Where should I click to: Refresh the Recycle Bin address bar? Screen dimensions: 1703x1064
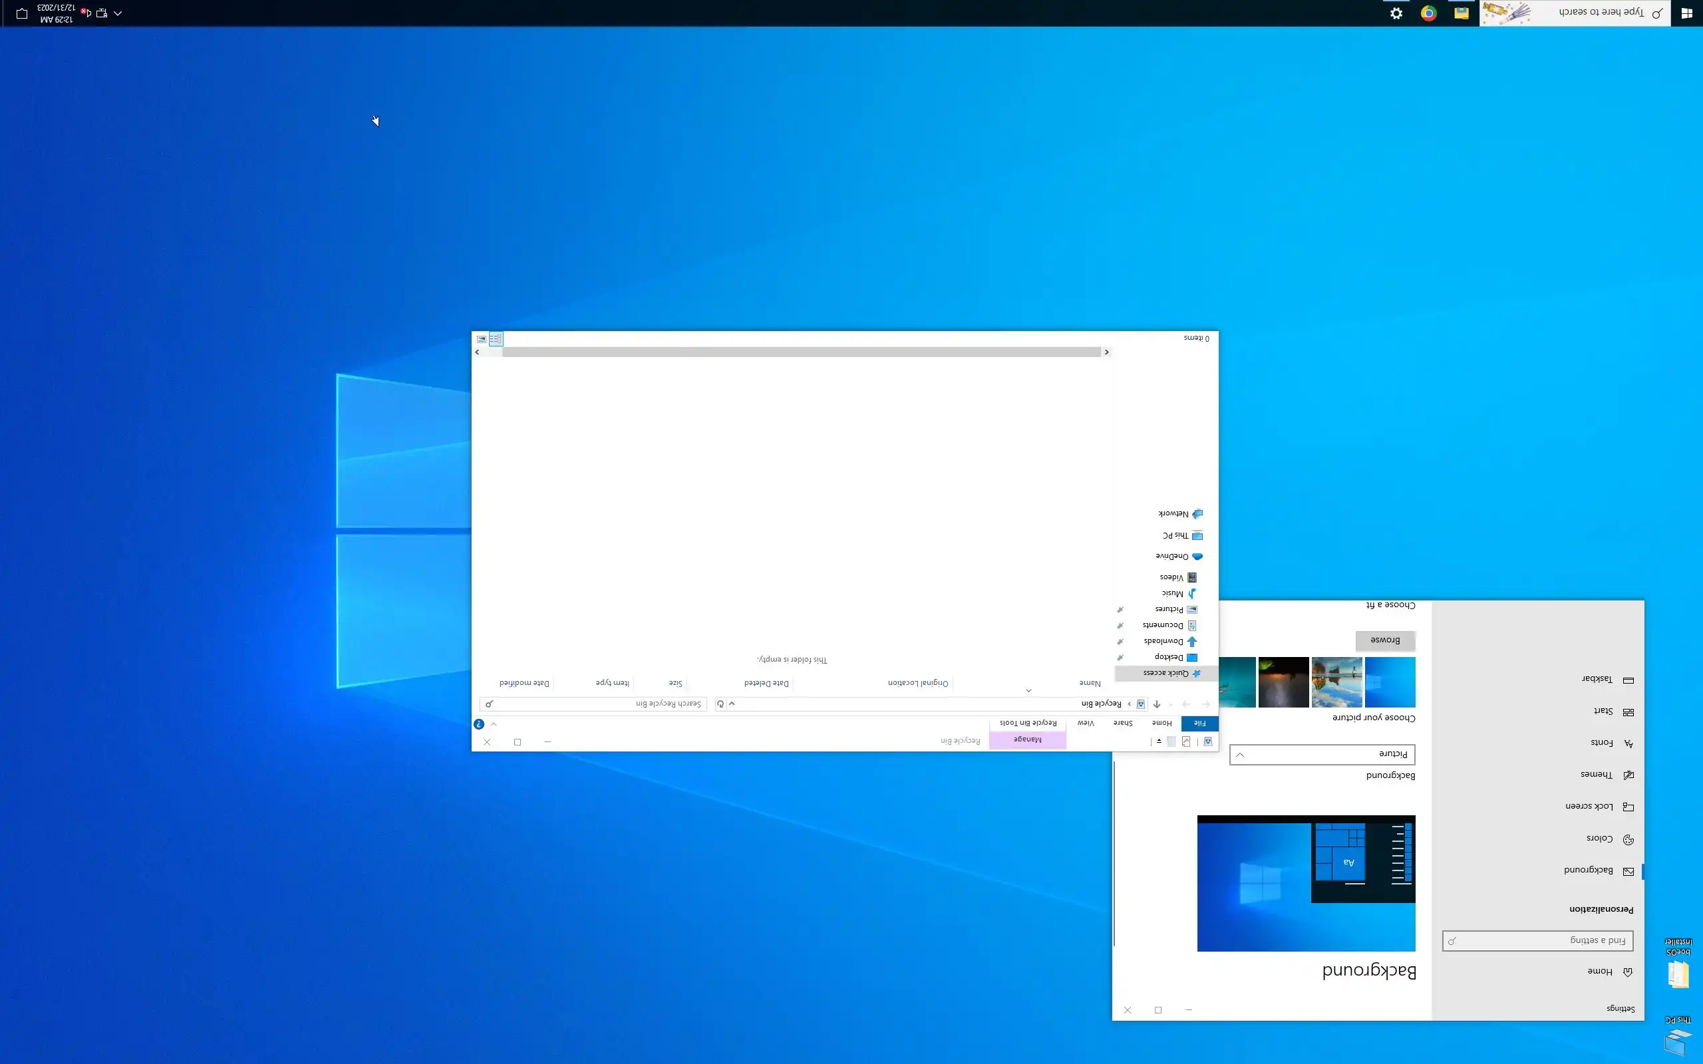click(x=720, y=704)
